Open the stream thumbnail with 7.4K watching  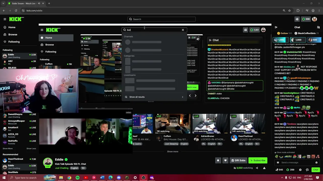tap(247, 123)
